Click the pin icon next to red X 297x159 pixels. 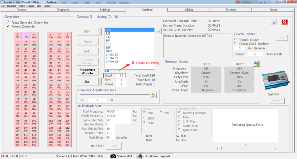pos(273,22)
